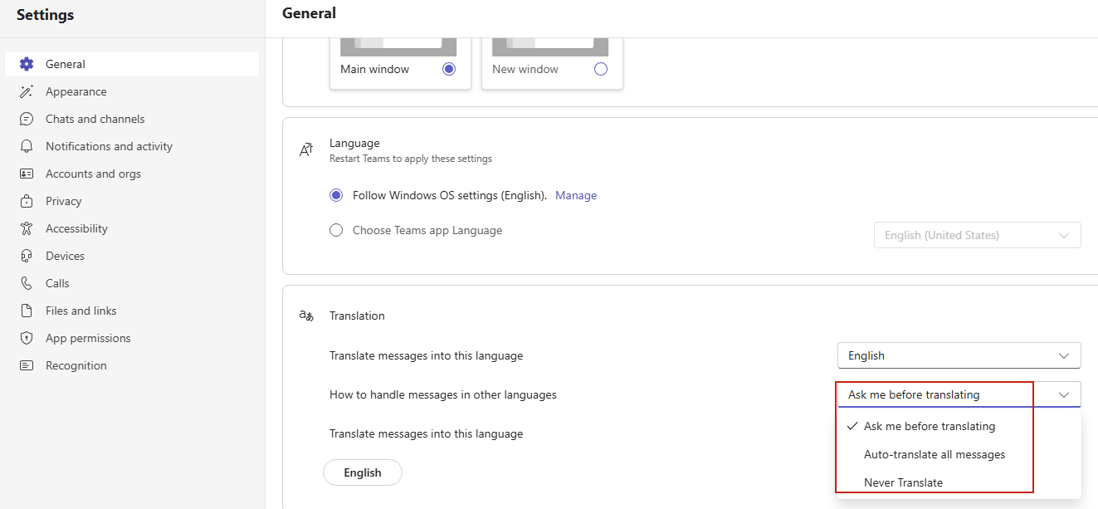Open General settings tab label
This screenshot has height=509, width=1098.
pyautogui.click(x=66, y=64)
